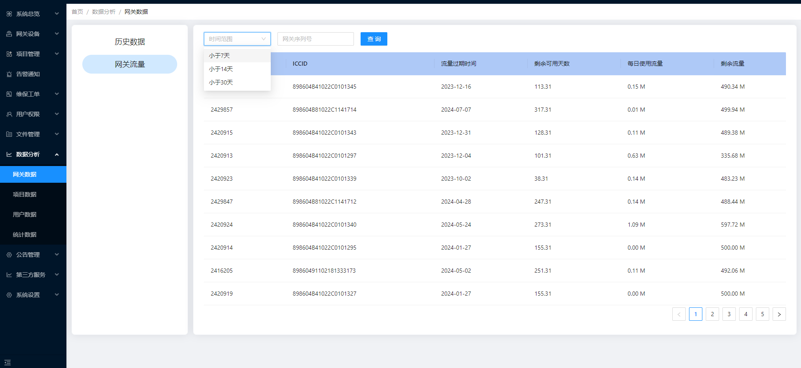Click the 用户权限 person icon
The height and width of the screenshot is (368, 801).
[x=9, y=114]
